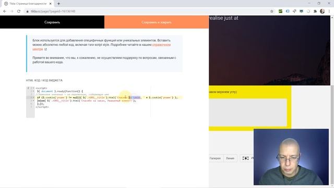This screenshot has width=334, height=188.
Task: Fold code at line 4 arrow
Action: tap(33, 98)
